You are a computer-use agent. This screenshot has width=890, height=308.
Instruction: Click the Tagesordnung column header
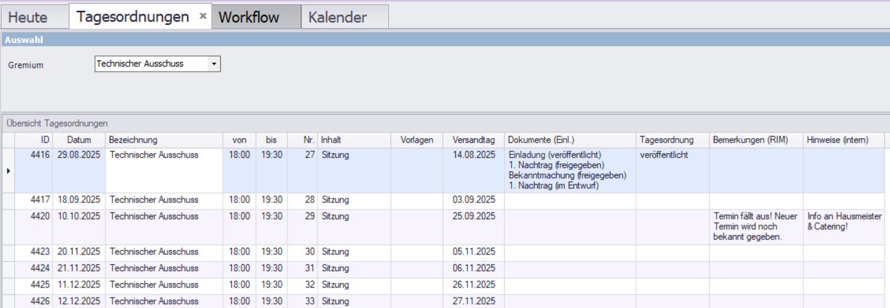(666, 140)
